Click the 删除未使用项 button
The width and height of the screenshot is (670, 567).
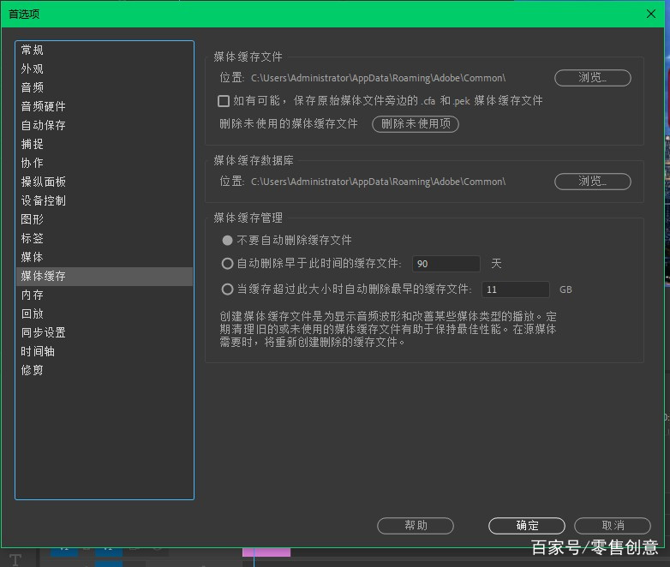pos(416,124)
